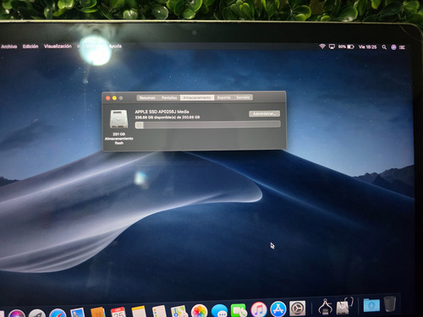Select the Almacenamiento tab

click(197, 97)
